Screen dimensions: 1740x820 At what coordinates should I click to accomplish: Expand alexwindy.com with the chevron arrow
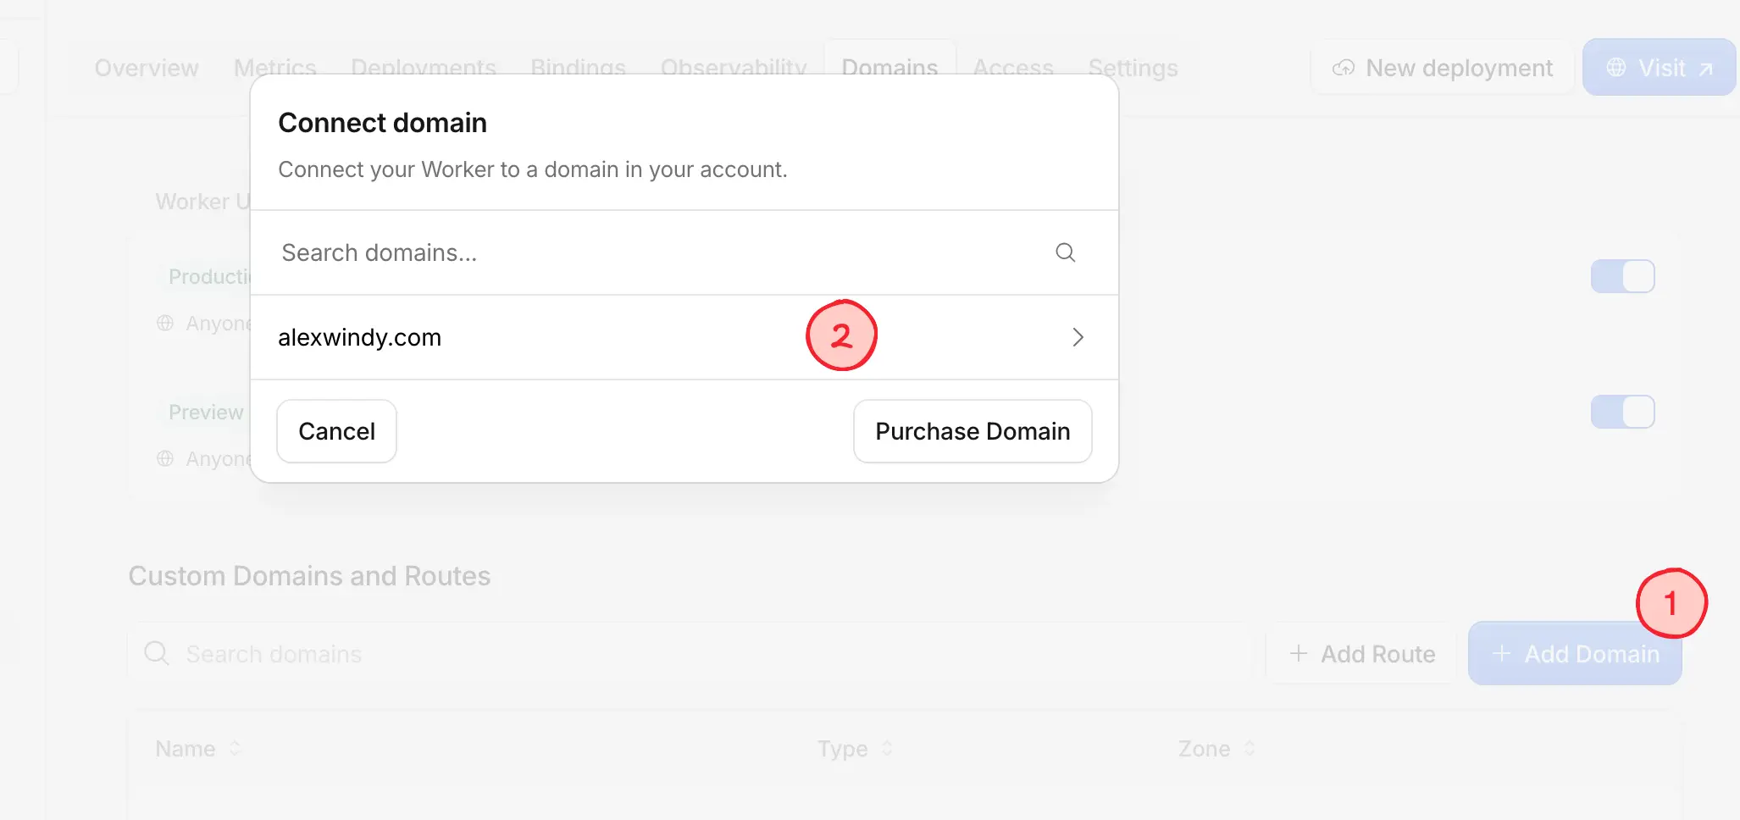click(1078, 337)
